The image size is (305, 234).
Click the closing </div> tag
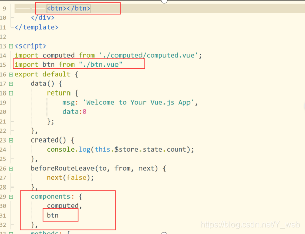click(42, 18)
